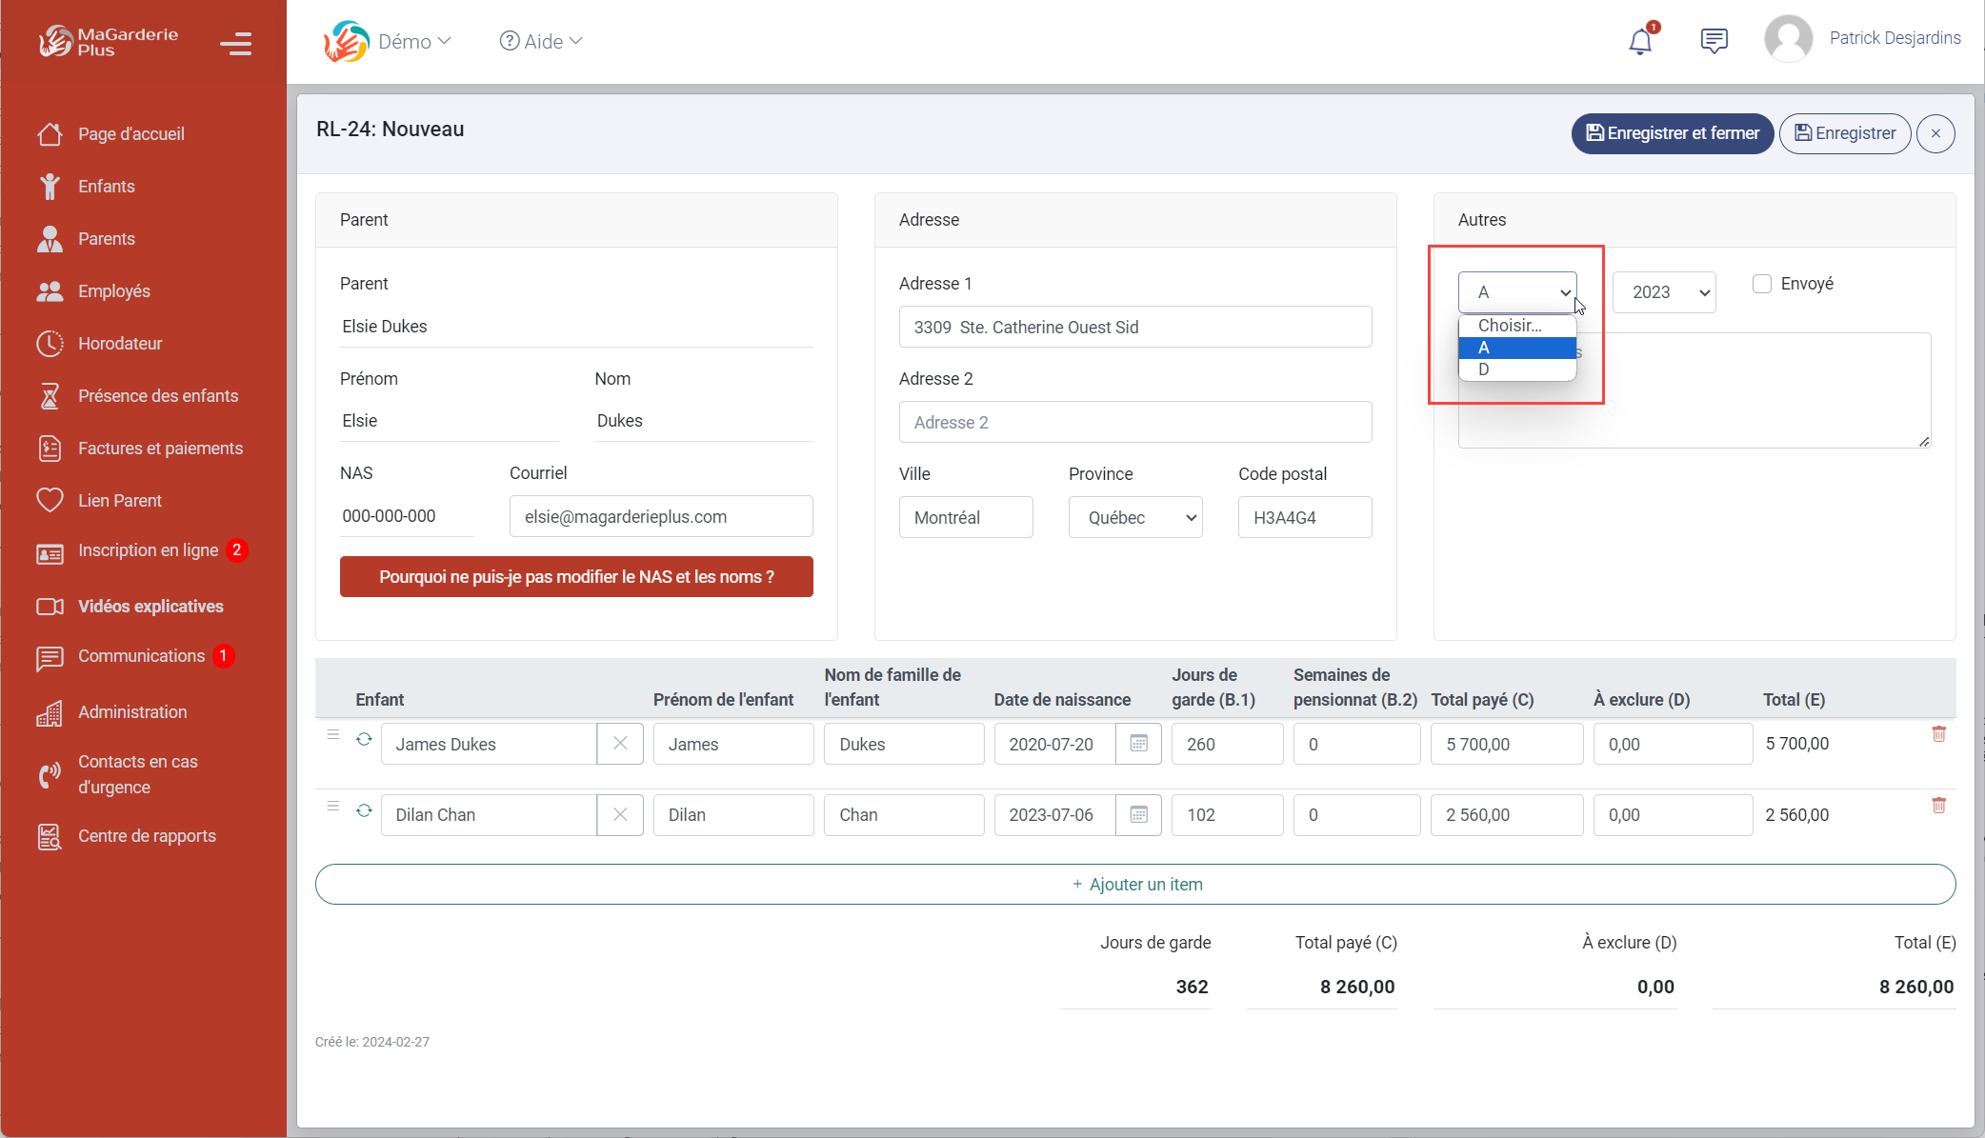Click the Patrick Desjardins avatar
This screenshot has height=1138, width=1985.
point(1788,39)
